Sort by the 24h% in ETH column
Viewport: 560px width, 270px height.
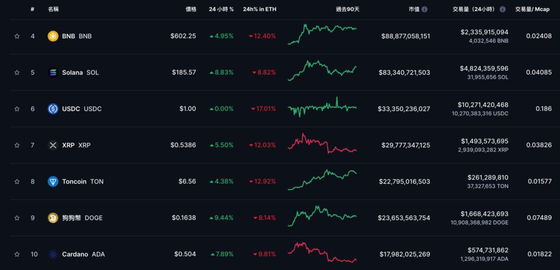point(259,9)
